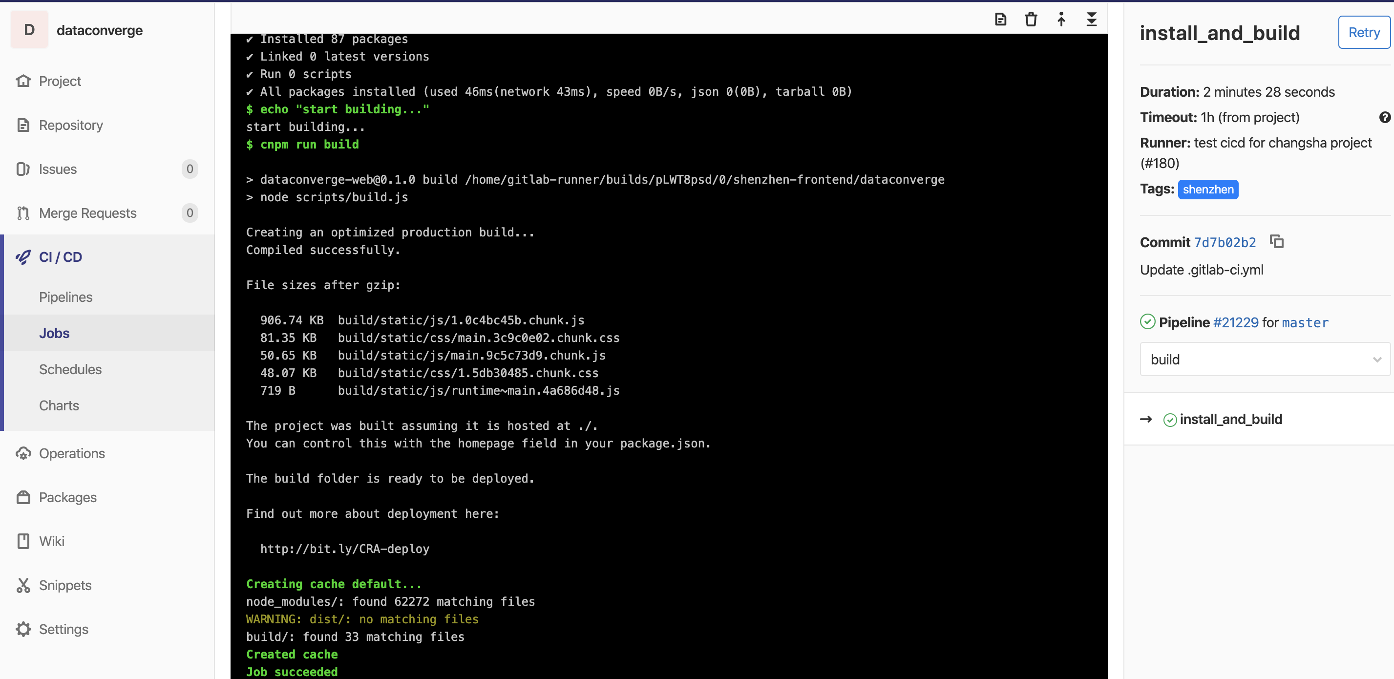This screenshot has width=1394, height=679.
Task: Go to Pipelines in sidebar
Action: coord(65,297)
